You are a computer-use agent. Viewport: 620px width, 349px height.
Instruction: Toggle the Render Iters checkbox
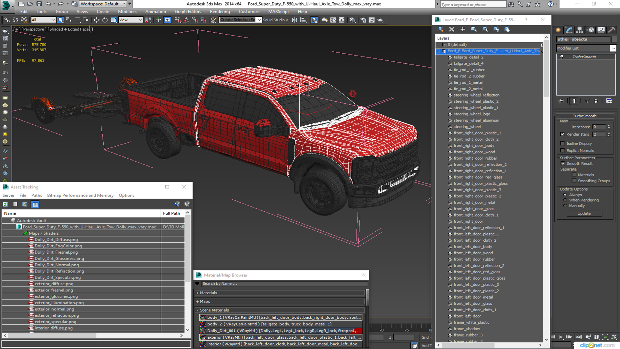[x=563, y=134]
